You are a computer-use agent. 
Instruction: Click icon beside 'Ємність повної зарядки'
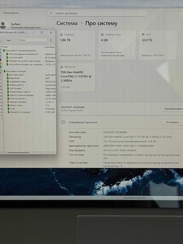[x=8, y=95]
